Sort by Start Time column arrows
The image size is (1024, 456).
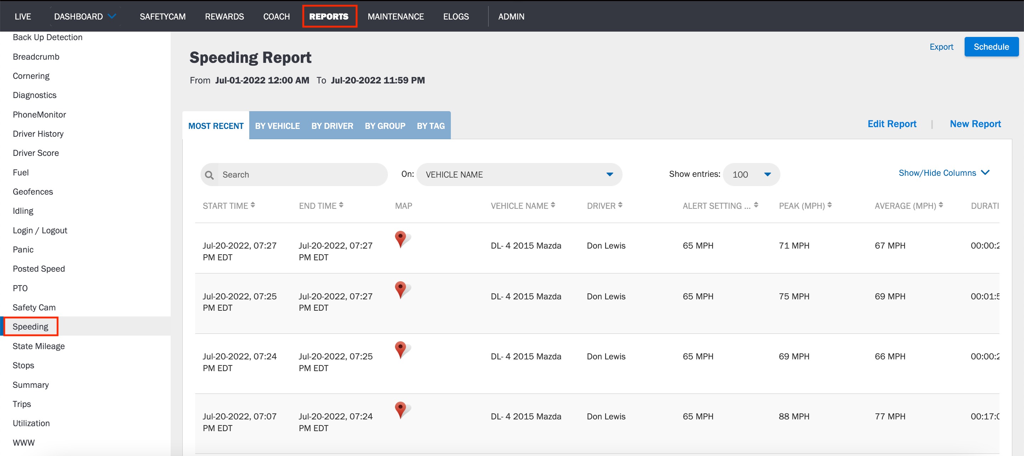point(253,205)
